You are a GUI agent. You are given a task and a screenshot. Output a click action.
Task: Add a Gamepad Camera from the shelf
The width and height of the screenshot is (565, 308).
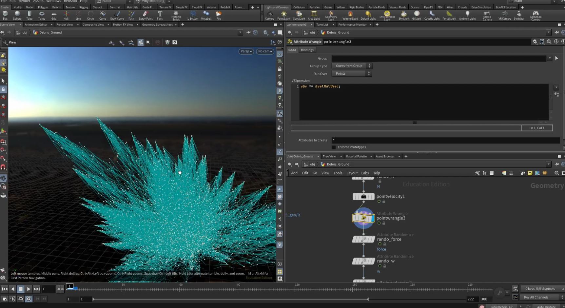tap(536, 15)
